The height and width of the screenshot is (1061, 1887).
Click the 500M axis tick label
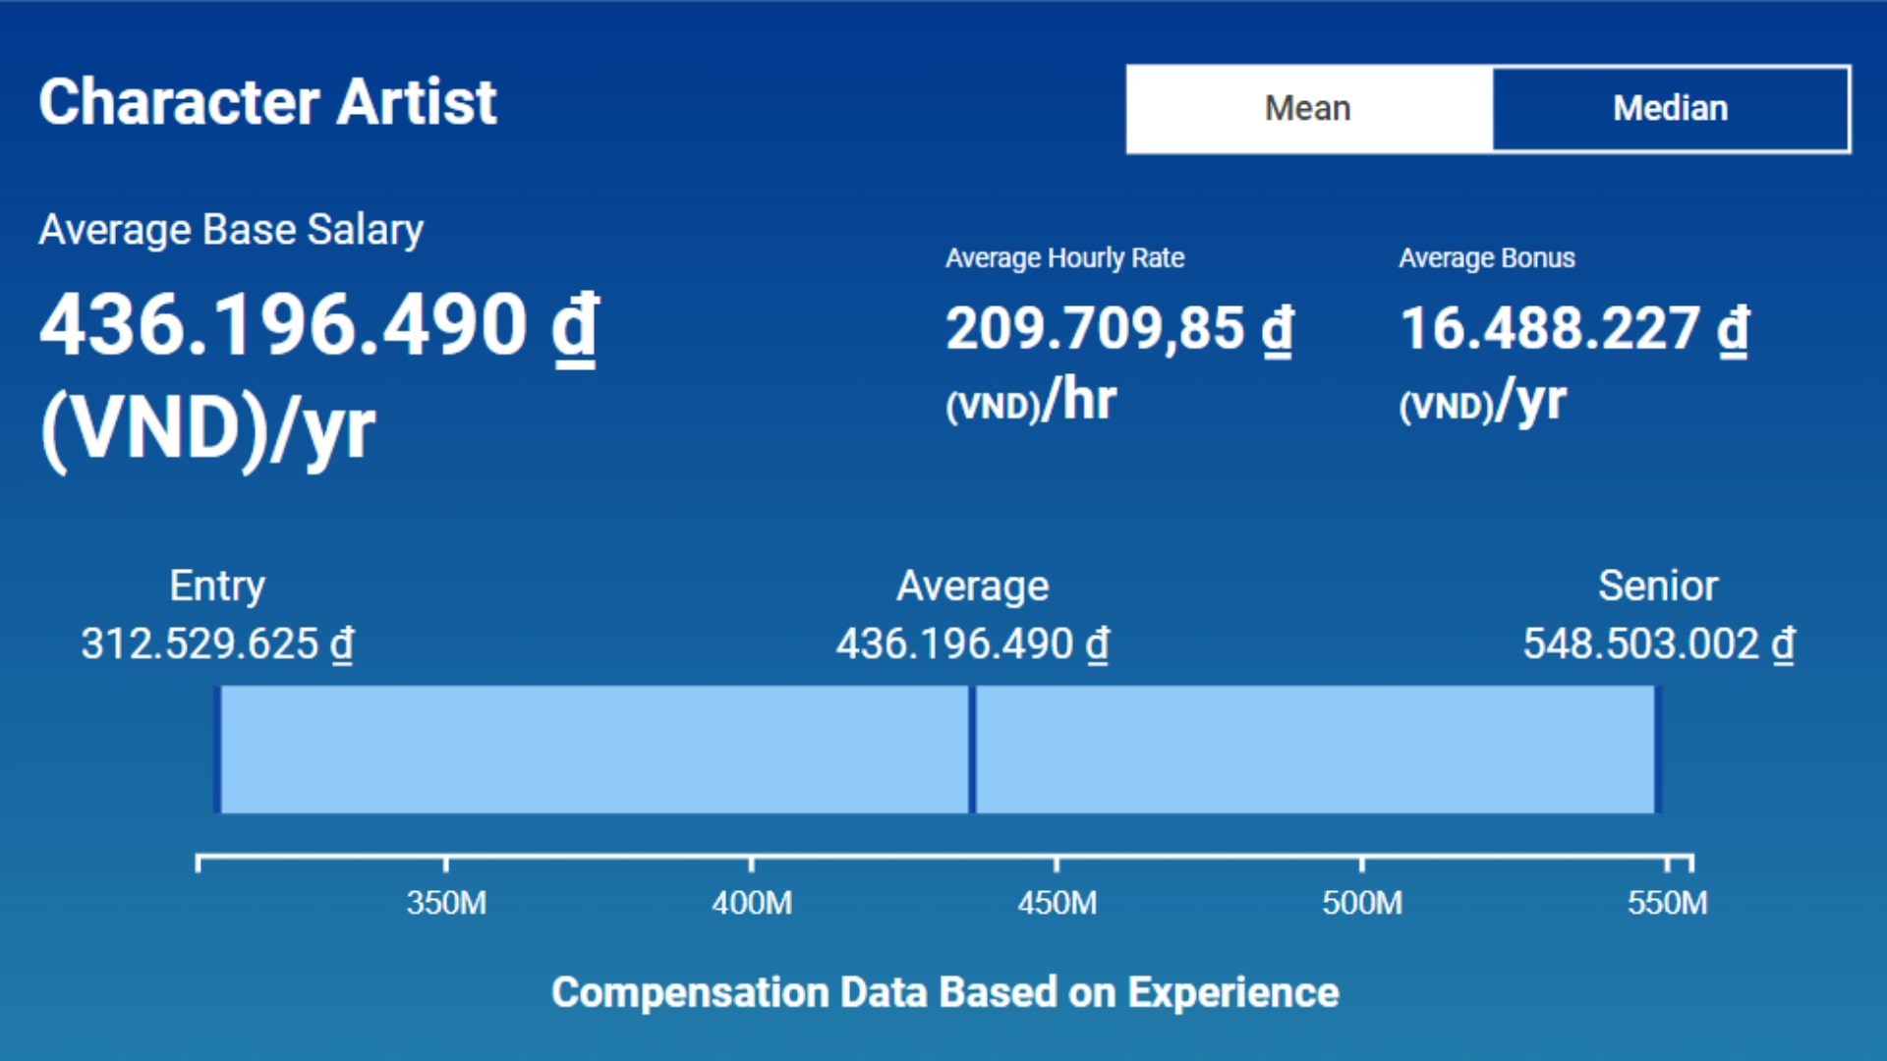point(1362,902)
